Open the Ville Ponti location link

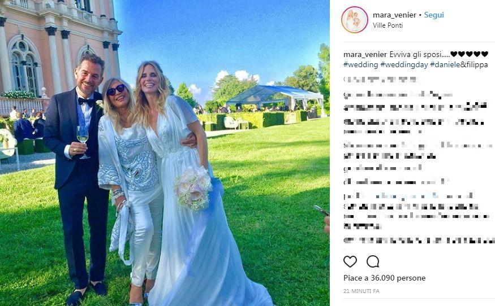[x=388, y=25]
